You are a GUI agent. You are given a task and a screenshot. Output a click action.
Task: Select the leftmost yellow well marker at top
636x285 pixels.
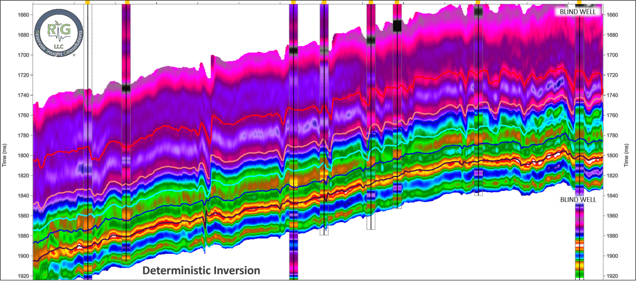(87, 2)
